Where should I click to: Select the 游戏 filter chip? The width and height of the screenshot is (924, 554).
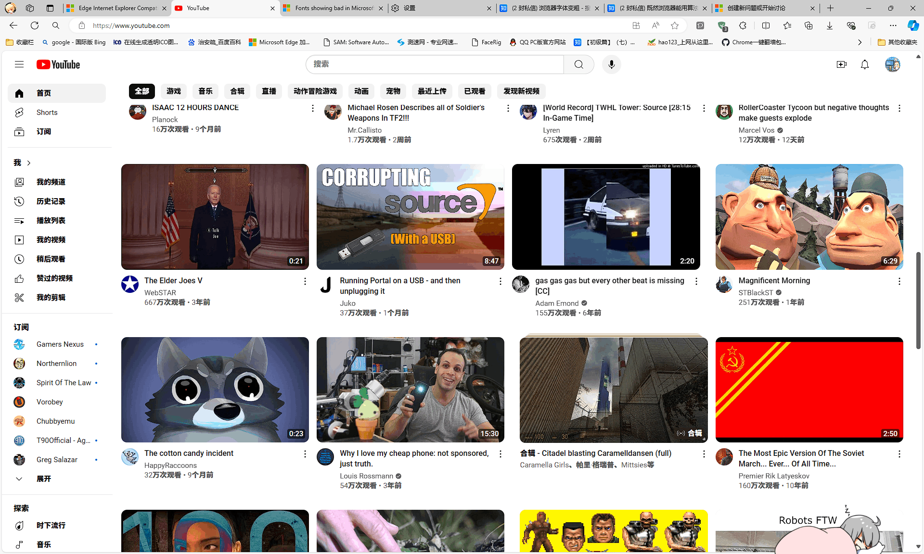tap(173, 91)
